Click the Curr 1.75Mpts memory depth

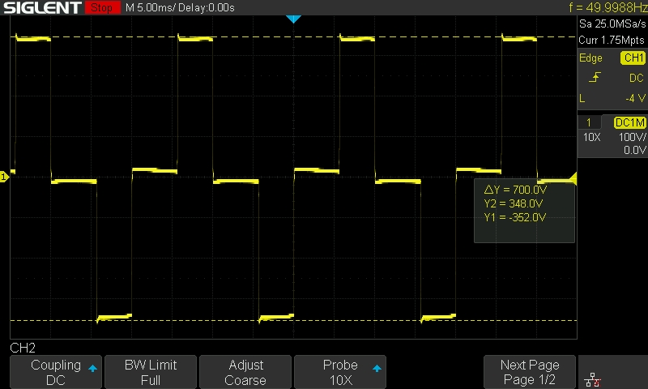[x=612, y=40]
